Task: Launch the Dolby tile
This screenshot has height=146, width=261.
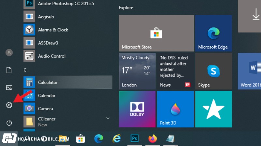Action: [x=137, y=109]
